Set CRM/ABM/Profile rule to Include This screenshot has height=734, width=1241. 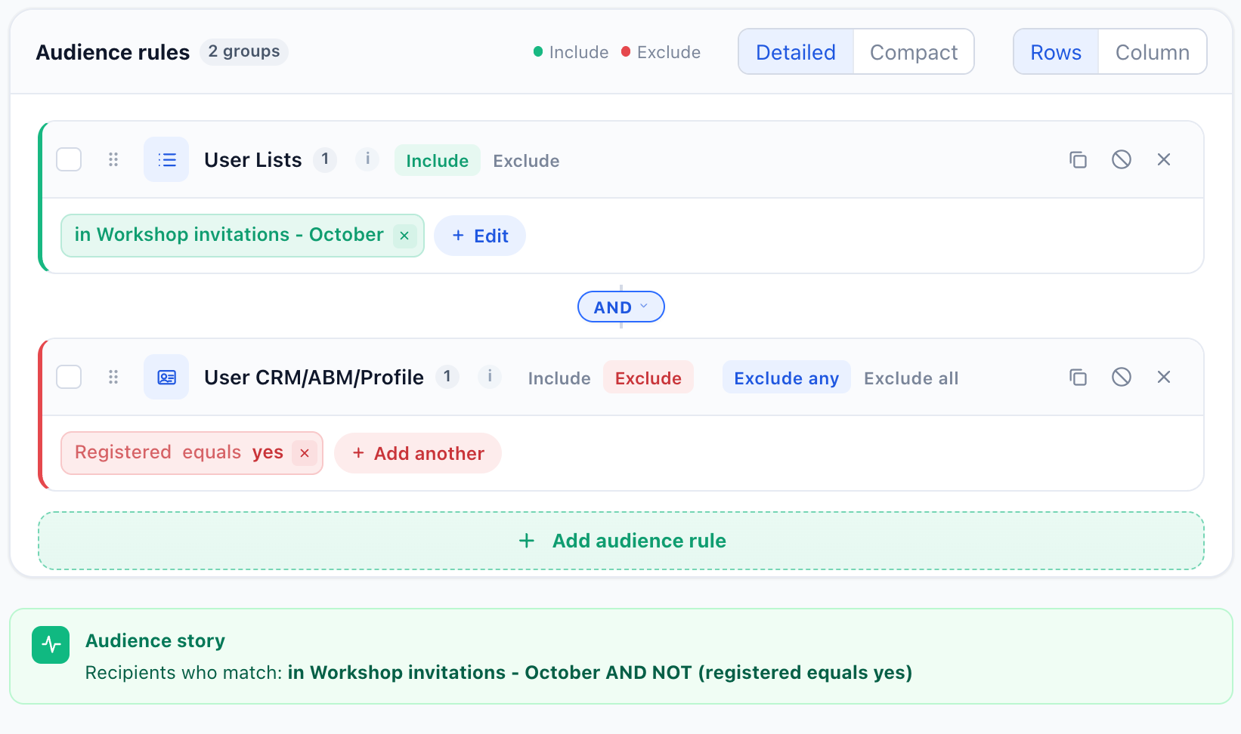559,378
